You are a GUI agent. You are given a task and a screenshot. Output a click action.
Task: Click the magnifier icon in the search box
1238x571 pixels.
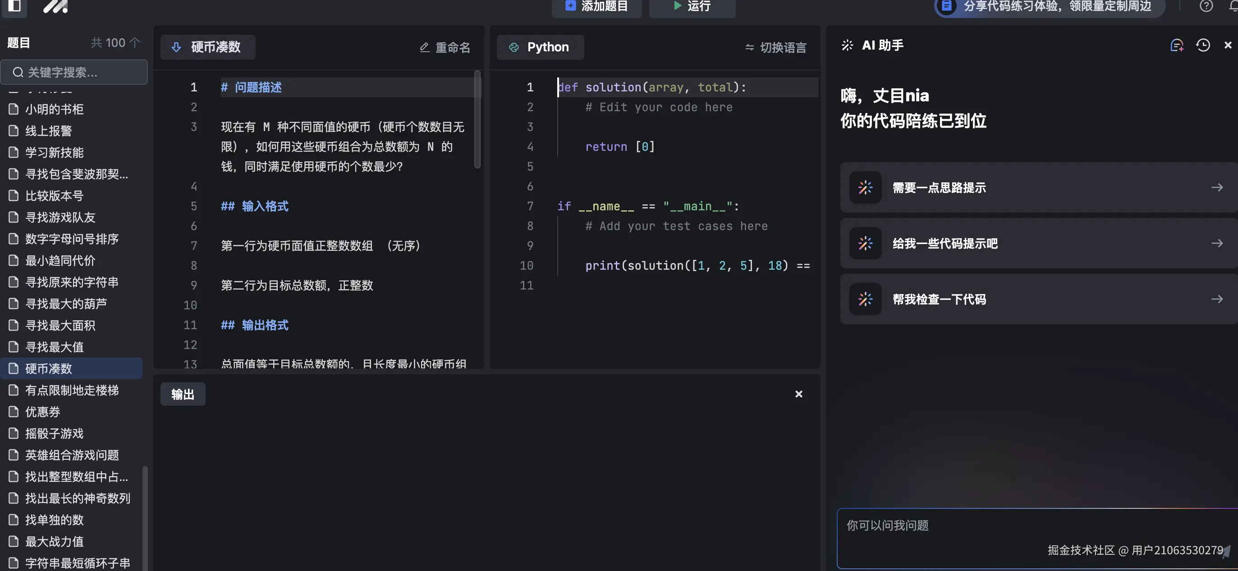18,72
